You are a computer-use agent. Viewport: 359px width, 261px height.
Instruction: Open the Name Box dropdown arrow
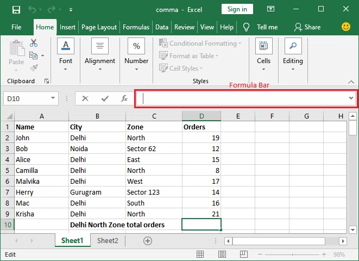tap(53, 98)
